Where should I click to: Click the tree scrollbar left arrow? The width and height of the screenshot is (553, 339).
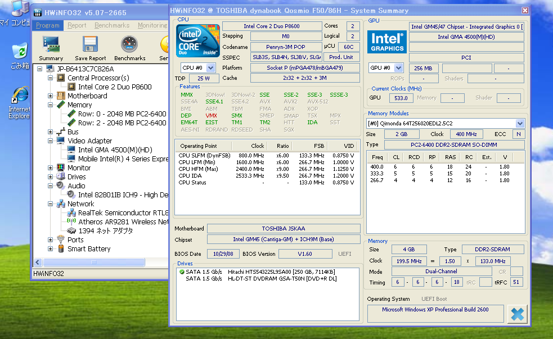click(38, 262)
